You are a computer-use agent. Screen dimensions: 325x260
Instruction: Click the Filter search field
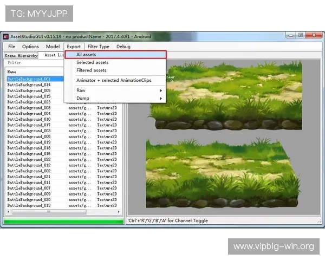34,63
